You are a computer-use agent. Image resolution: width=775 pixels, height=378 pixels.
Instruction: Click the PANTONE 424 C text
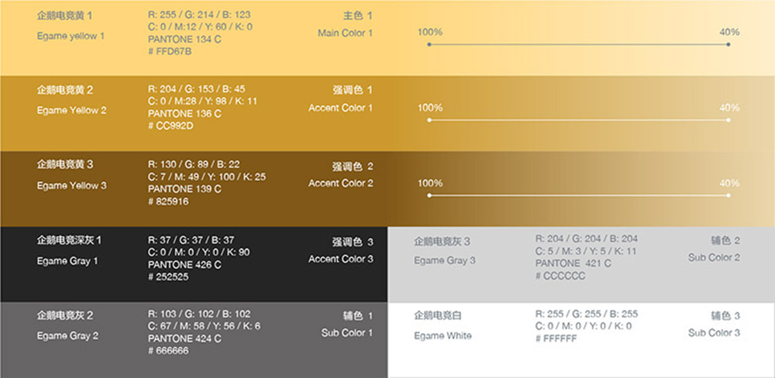tap(184, 338)
